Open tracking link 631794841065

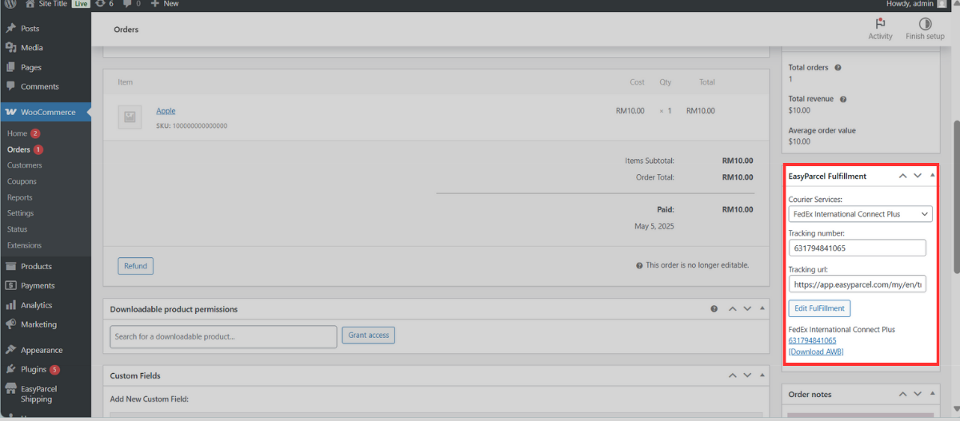tap(812, 340)
